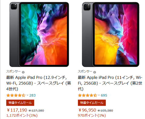145x119 pixels.
Task: Click star rating of 12.9-inch iPad Pro
Action: (x=16, y=95)
